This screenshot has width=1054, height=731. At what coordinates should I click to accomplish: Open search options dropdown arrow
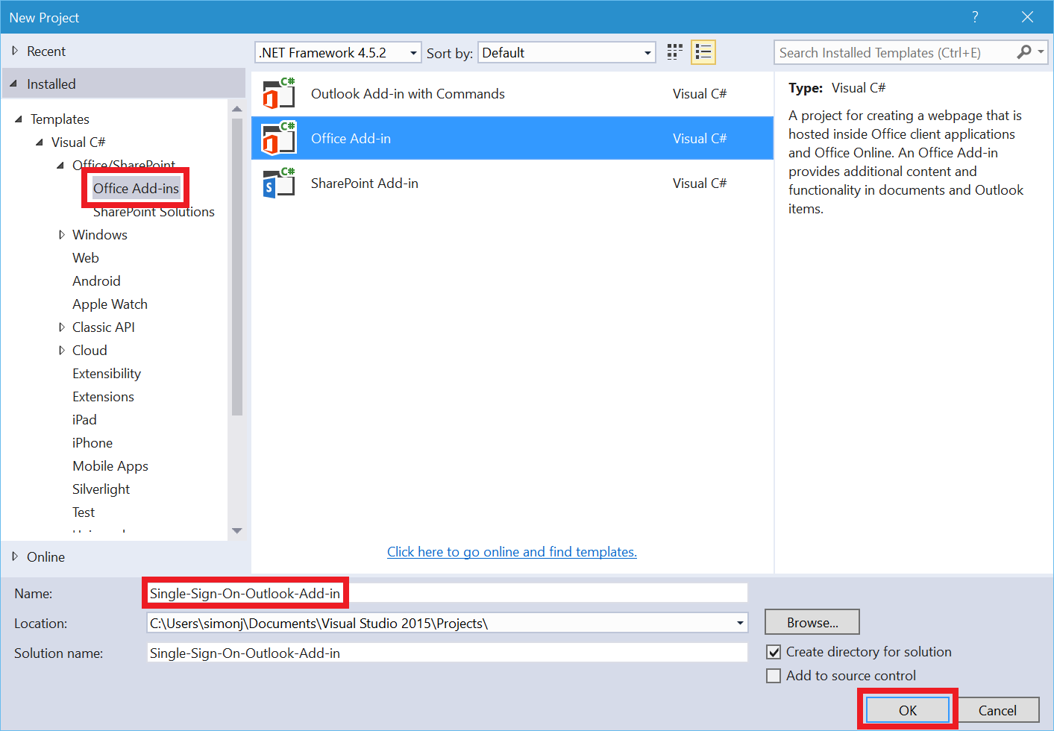(x=1041, y=52)
